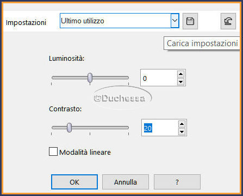Click Luminosità track left of the handle

(70, 78)
